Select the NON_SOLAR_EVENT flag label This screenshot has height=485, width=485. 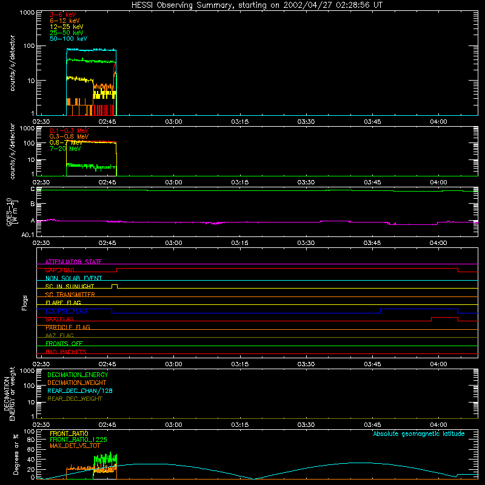[73, 278]
